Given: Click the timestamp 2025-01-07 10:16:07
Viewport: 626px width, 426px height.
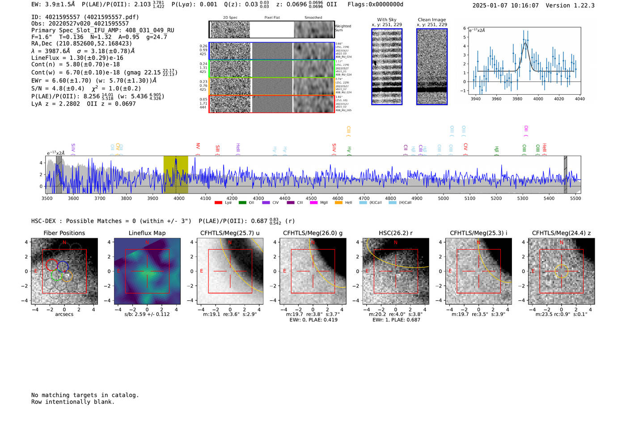Looking at the screenshot, I should (x=506, y=5).
